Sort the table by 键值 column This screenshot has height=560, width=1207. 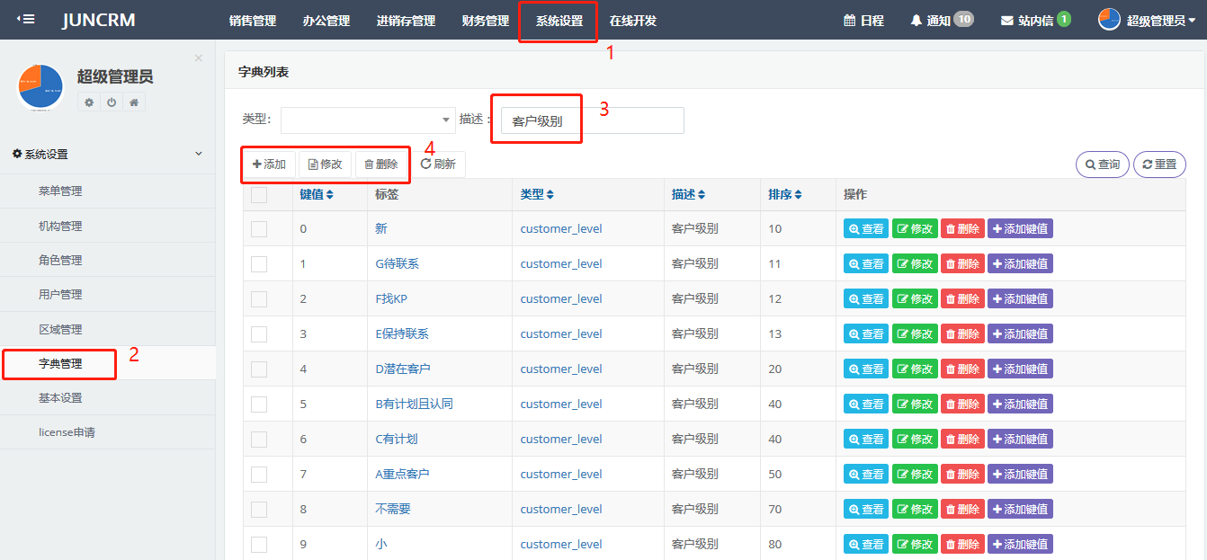click(317, 194)
